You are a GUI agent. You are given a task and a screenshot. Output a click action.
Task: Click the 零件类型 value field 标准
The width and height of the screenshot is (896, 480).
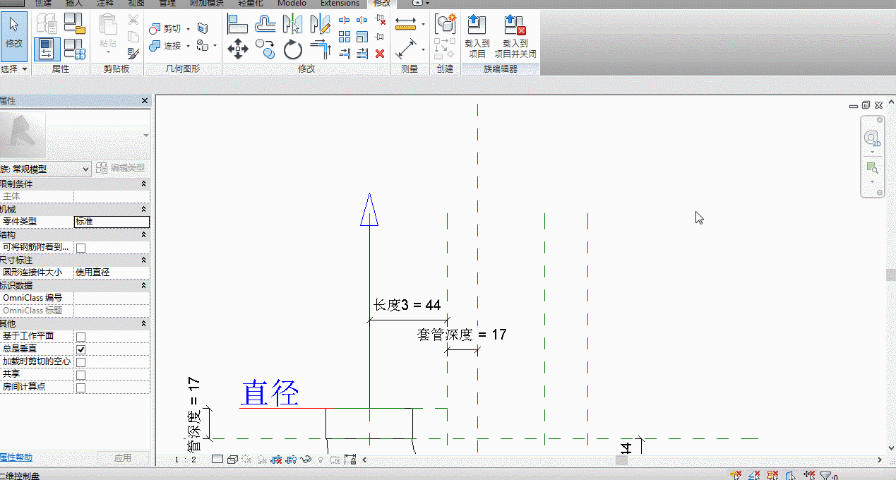[112, 222]
